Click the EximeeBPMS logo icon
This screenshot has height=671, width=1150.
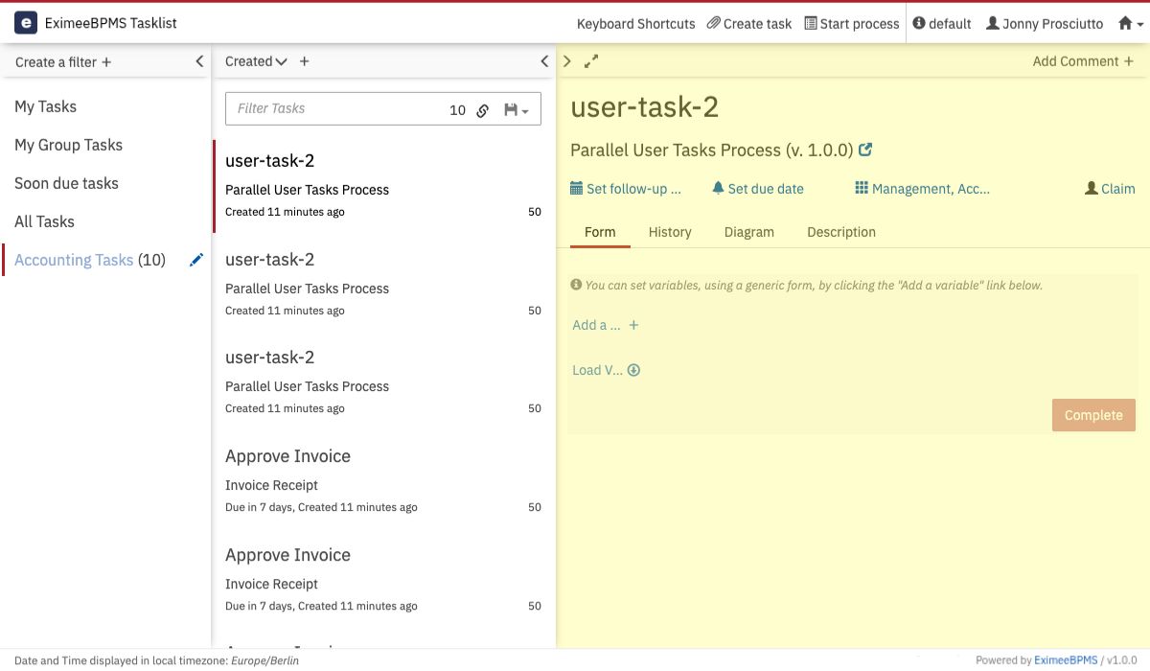(27, 23)
